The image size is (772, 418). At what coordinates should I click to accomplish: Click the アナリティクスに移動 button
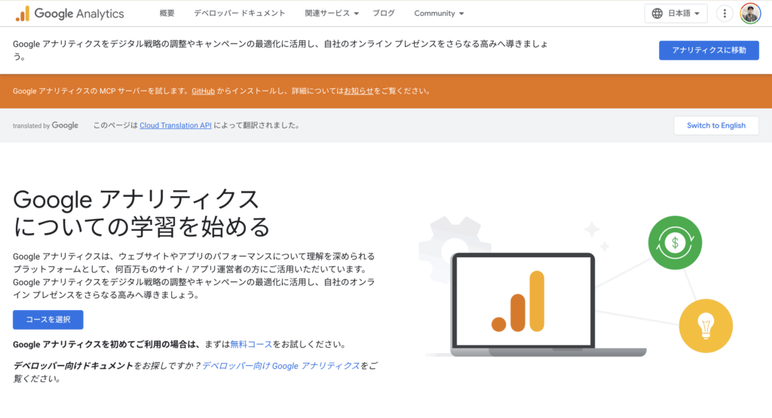(709, 51)
